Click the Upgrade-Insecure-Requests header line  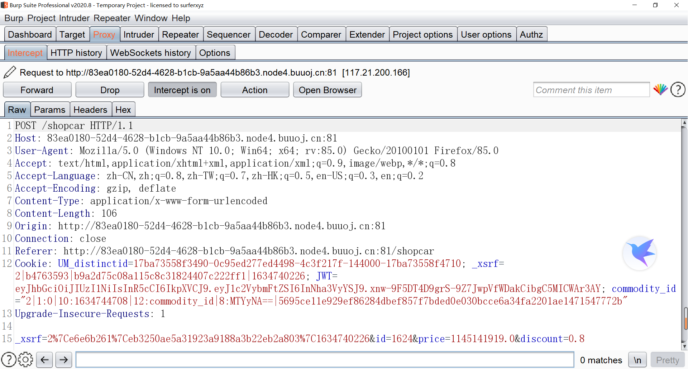tap(90, 314)
